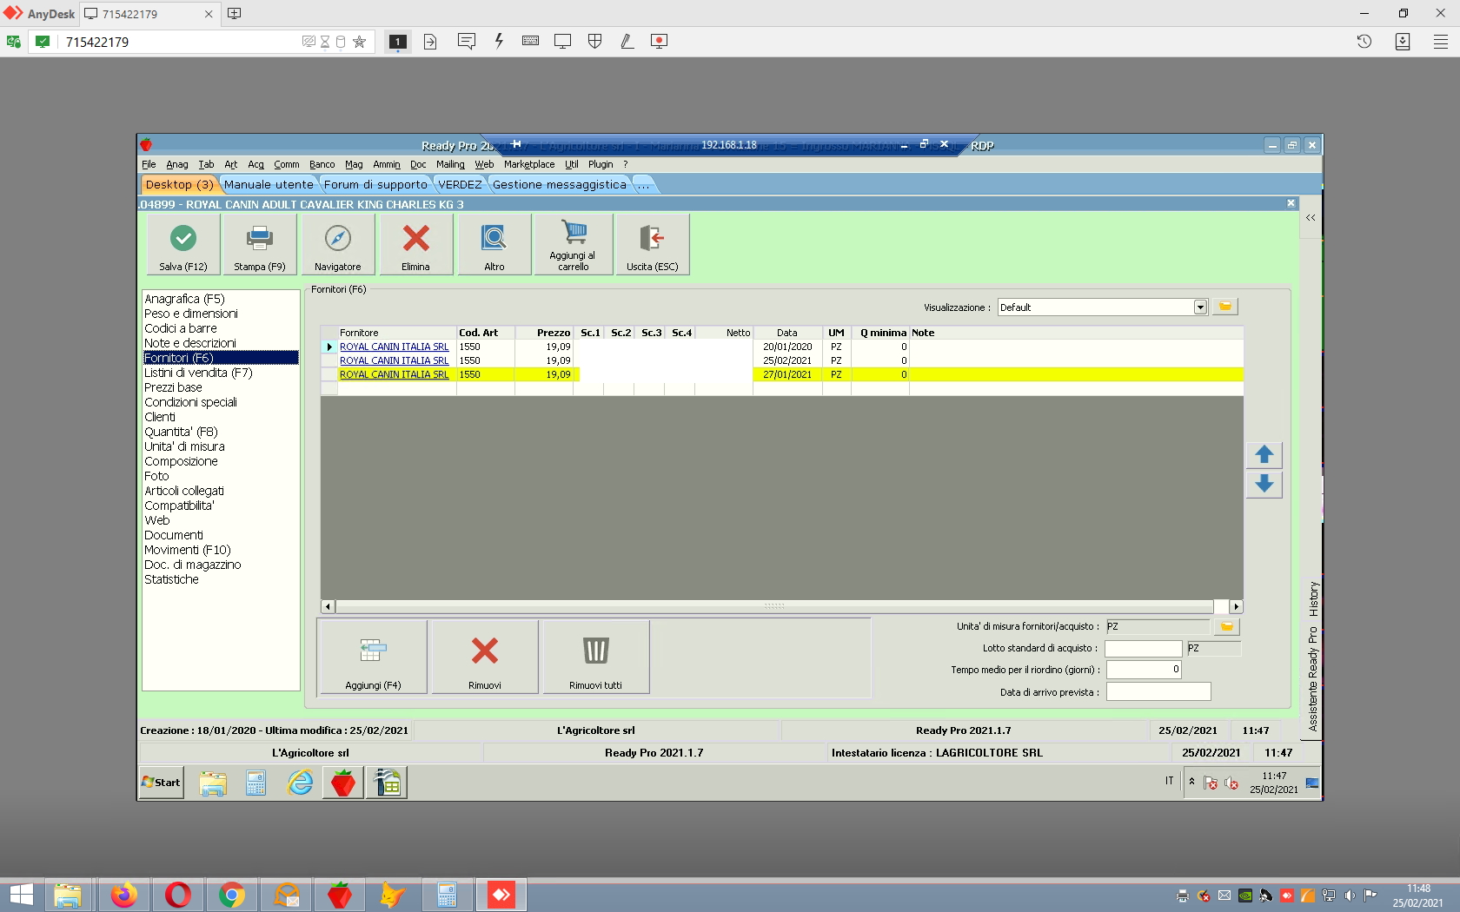Click the Rimuovi tutti trash button

[595, 657]
